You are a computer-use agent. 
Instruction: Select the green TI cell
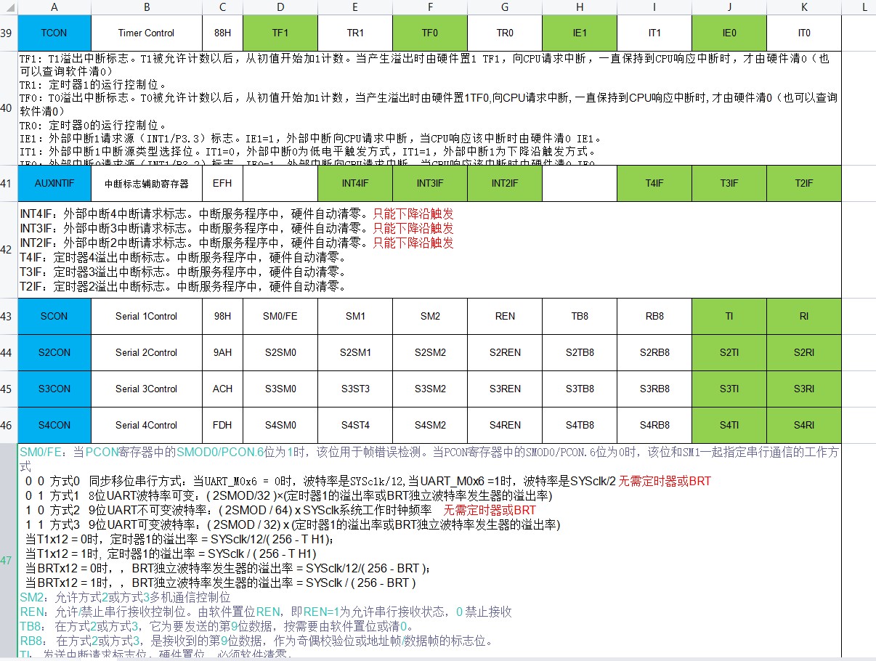point(729,316)
